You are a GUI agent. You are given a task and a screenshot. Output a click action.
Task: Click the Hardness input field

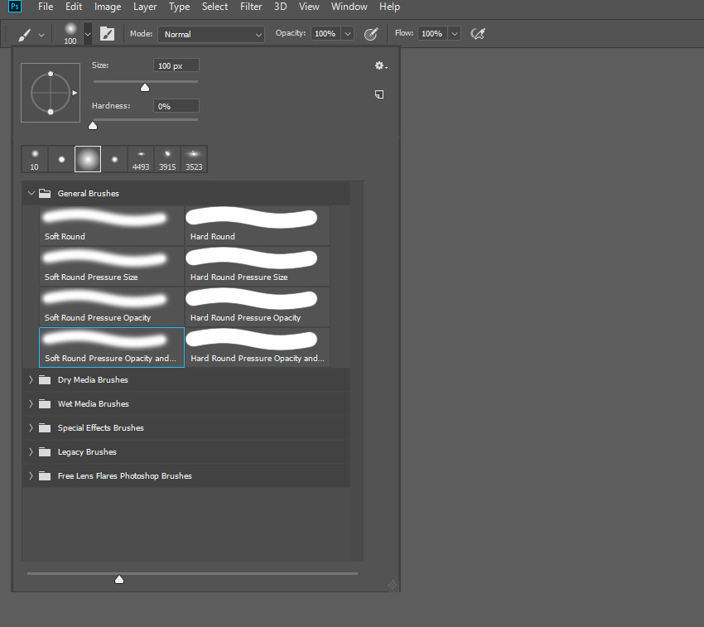coord(176,106)
